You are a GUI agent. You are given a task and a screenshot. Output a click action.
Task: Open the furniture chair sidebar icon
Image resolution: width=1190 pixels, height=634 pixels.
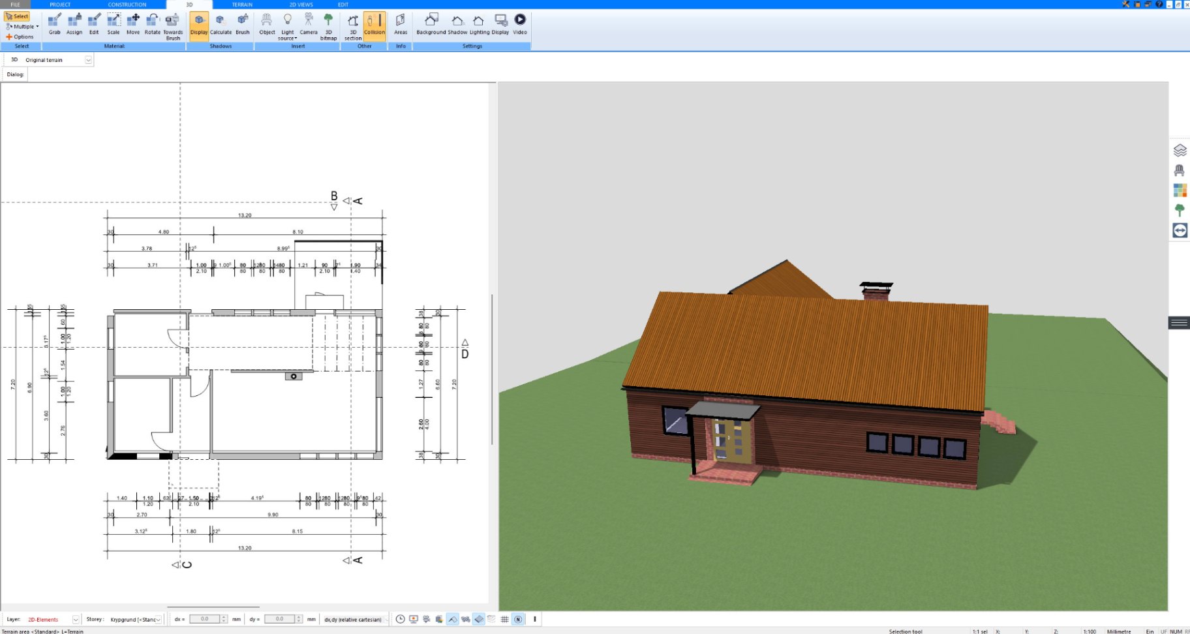[x=1180, y=170]
